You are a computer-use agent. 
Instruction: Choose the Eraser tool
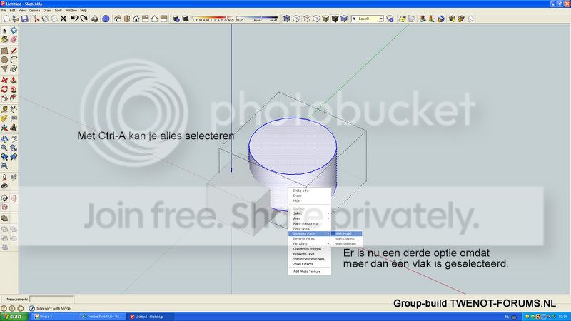pyautogui.click(x=14, y=39)
